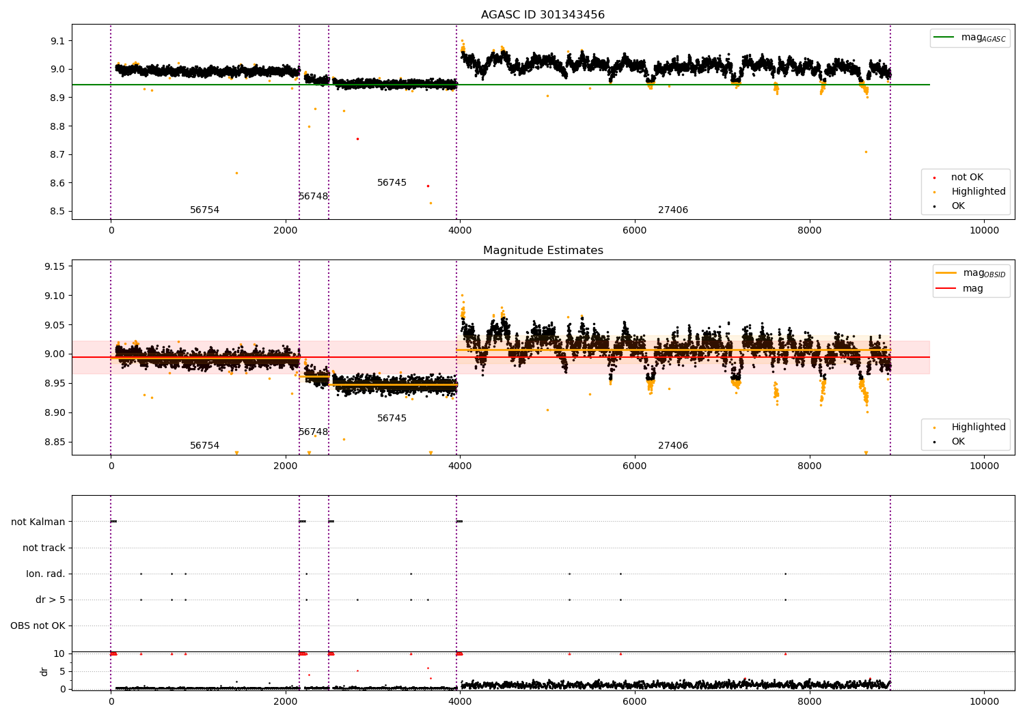1025x717 pixels.
Task: Click the 'not track' row label
Action: click(44, 548)
